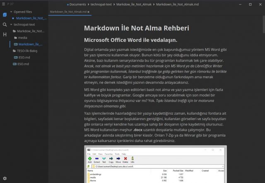The width and height of the screenshot is (265, 183).
Task: Select Markdown_İle_ markdown file in tree
Action: (28, 44)
